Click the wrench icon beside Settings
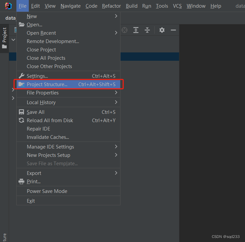This screenshot has height=242, width=245. pos(21,76)
